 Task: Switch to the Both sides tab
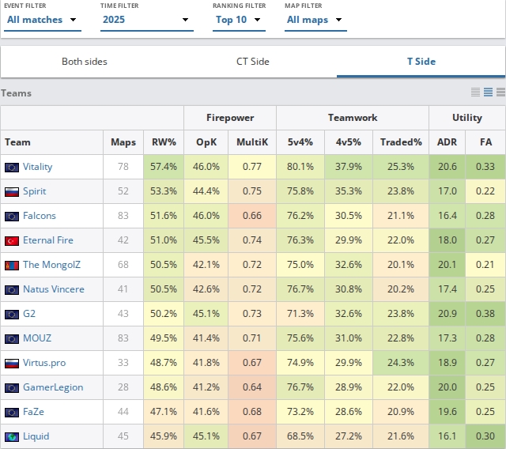[x=85, y=62]
